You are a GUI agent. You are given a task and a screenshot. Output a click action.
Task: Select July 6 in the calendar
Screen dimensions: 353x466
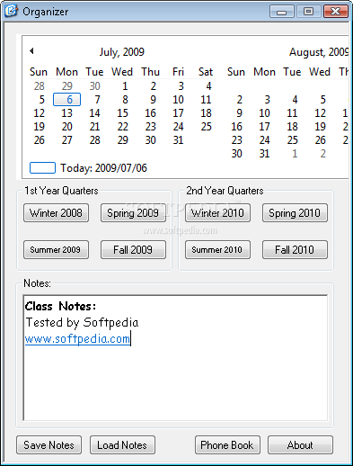[x=66, y=100]
